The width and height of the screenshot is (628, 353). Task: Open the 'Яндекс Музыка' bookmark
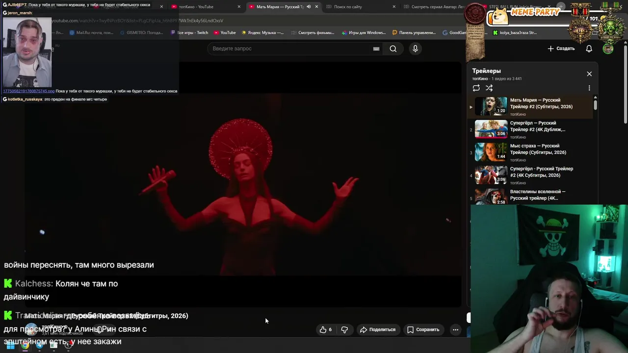coord(262,33)
